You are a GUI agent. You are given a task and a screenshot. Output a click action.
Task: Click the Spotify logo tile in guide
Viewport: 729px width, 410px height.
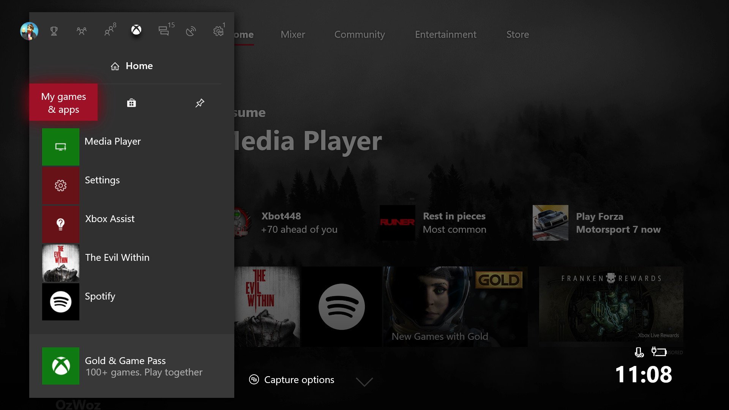(61, 302)
